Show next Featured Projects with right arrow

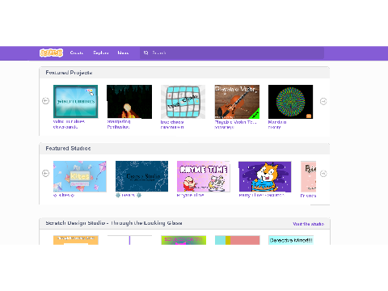point(323,101)
